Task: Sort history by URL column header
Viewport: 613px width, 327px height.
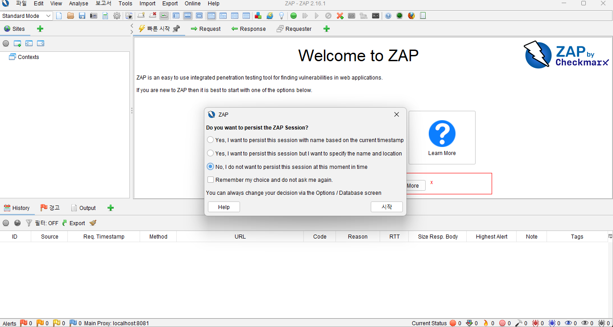Action: click(240, 236)
